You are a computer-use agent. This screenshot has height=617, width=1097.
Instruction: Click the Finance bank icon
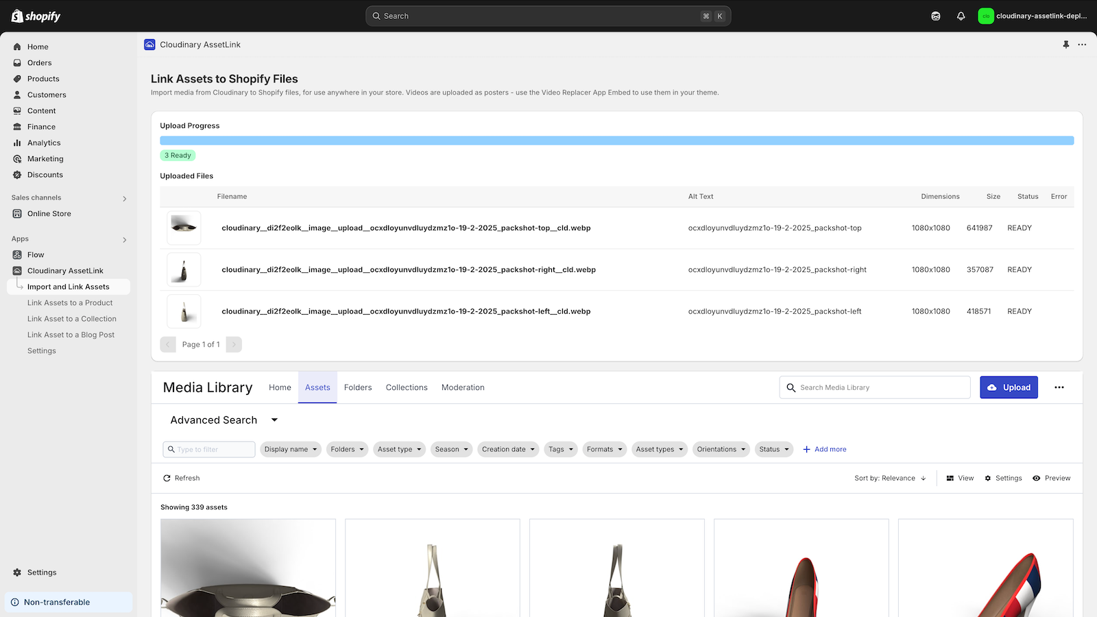pyautogui.click(x=17, y=127)
